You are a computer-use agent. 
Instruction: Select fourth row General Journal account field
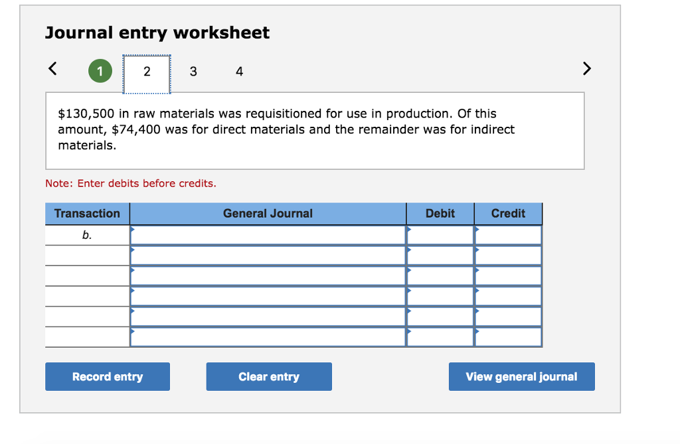[268, 296]
